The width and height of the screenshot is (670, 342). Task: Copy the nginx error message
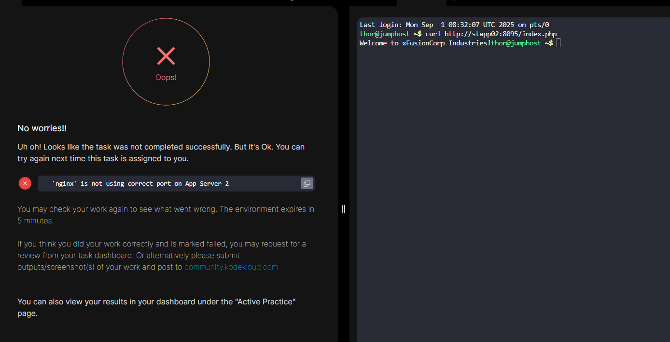coord(307,183)
